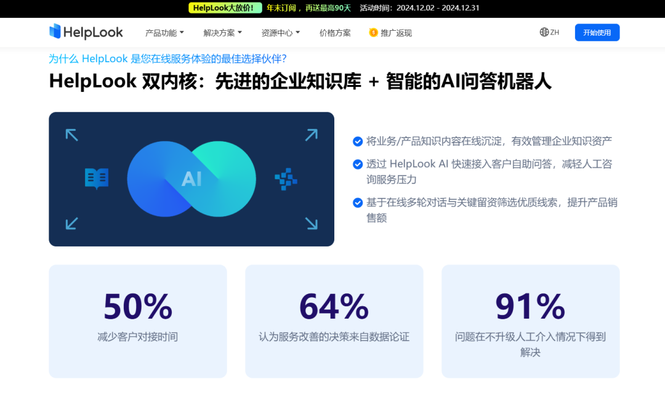The width and height of the screenshot is (665, 395).
Task: Open the 产品功能 dropdown menu
Action: [x=164, y=33]
